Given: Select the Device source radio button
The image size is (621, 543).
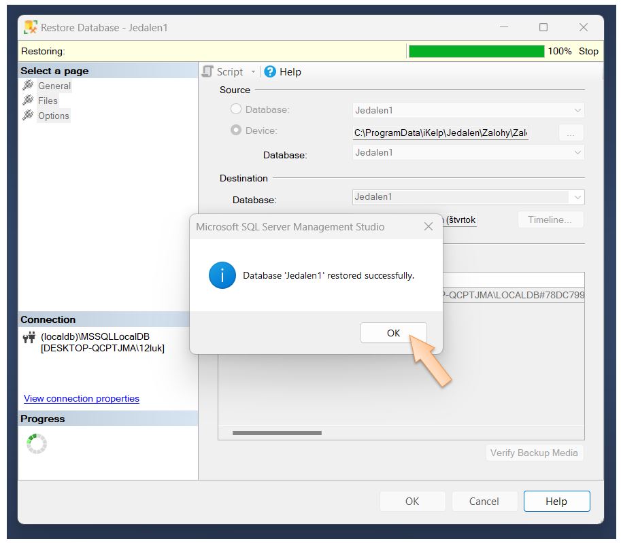Looking at the screenshot, I should point(236,130).
